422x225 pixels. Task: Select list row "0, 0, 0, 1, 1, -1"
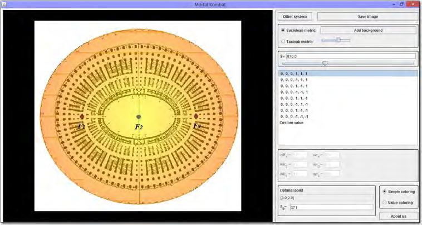pyautogui.click(x=348, y=98)
